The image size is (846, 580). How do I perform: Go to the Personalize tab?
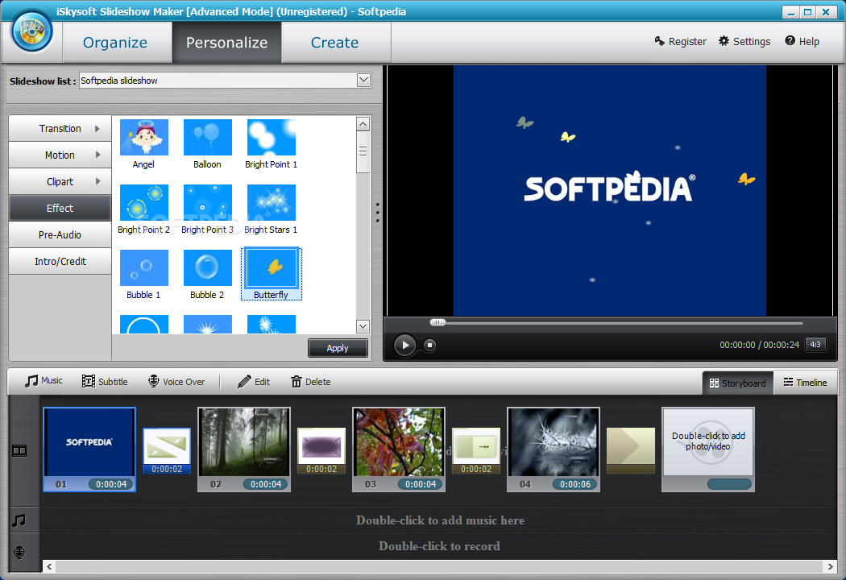pyautogui.click(x=227, y=42)
